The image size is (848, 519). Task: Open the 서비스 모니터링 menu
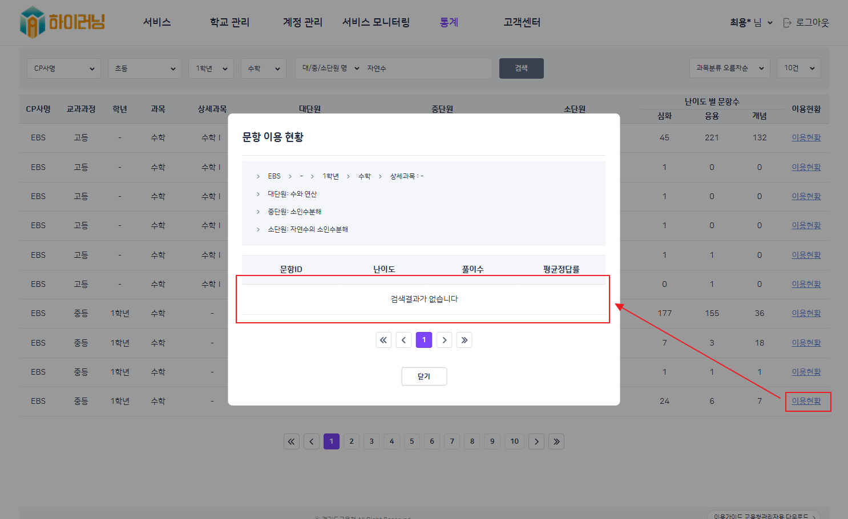(375, 22)
